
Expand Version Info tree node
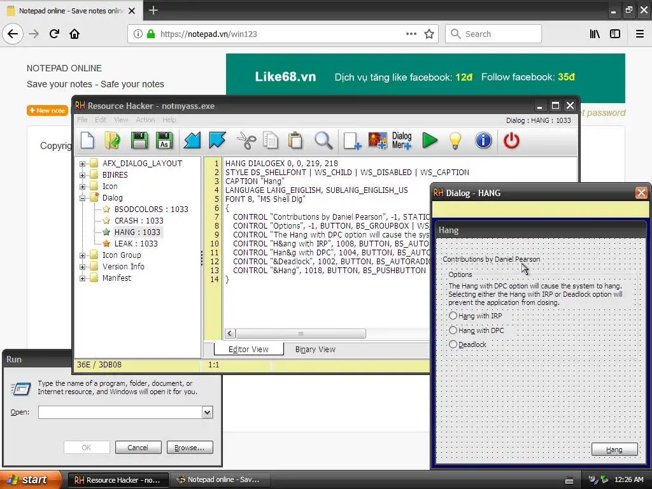point(82,267)
